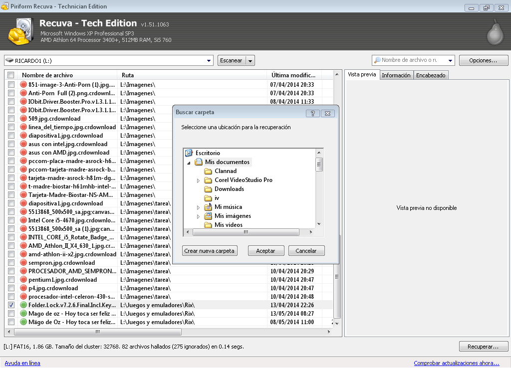Click the Mis vídeos folder icon
This screenshot has width=511, height=368.
coord(208,225)
